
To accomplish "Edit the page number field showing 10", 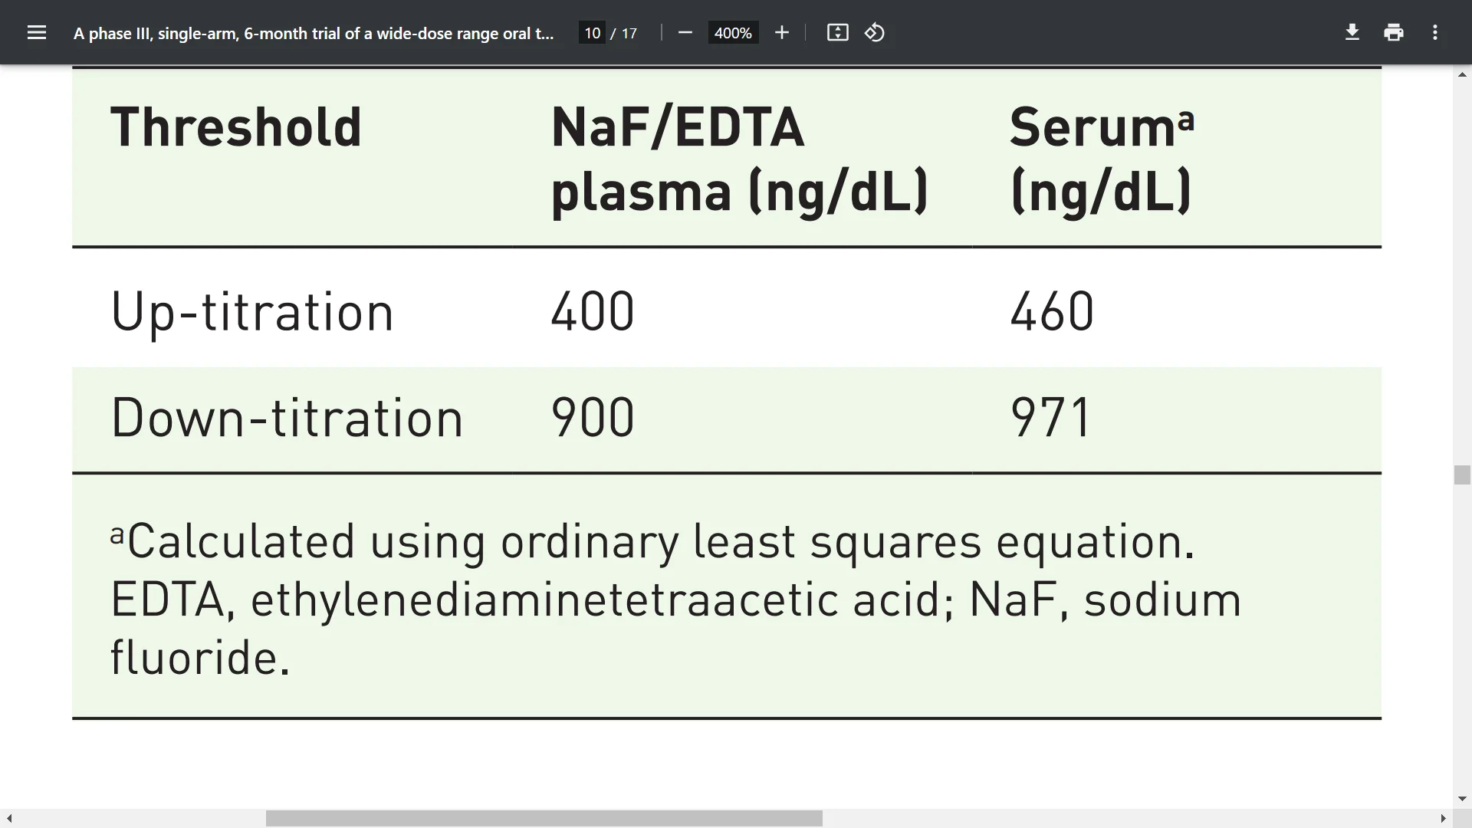I will [x=592, y=33].
